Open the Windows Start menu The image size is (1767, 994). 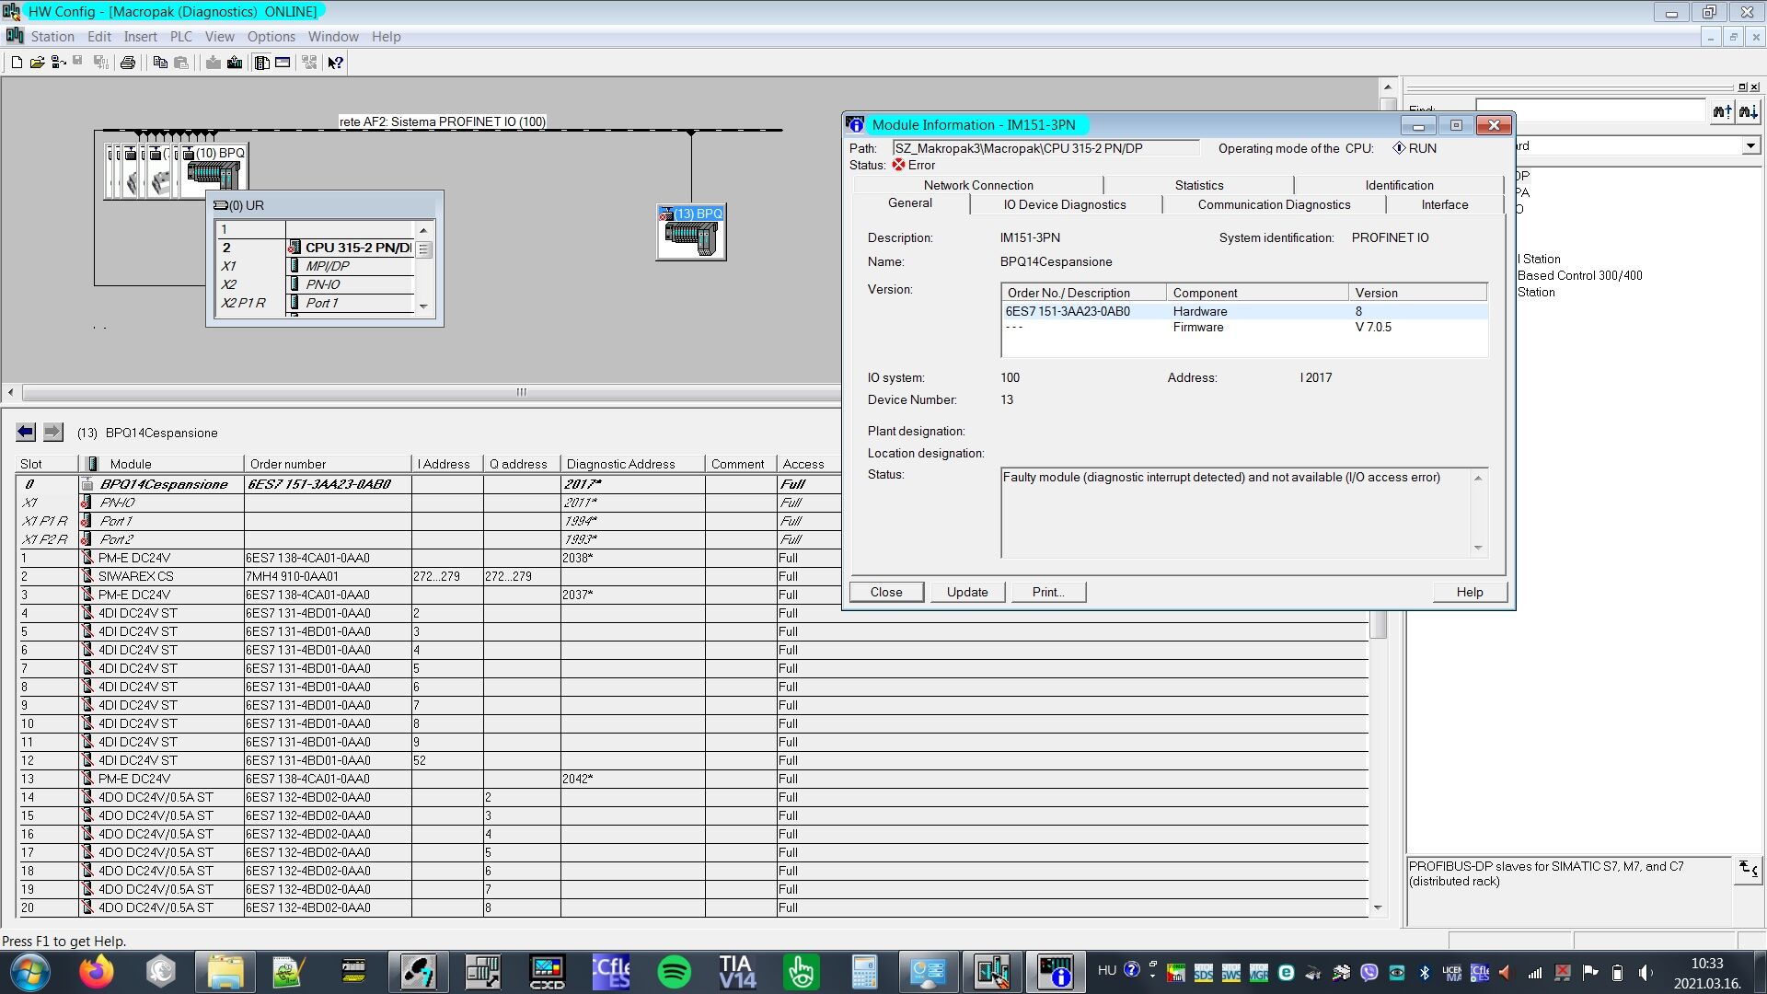(x=30, y=972)
